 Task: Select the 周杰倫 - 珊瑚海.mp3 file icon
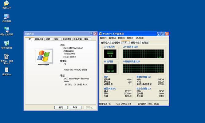tap(6, 59)
